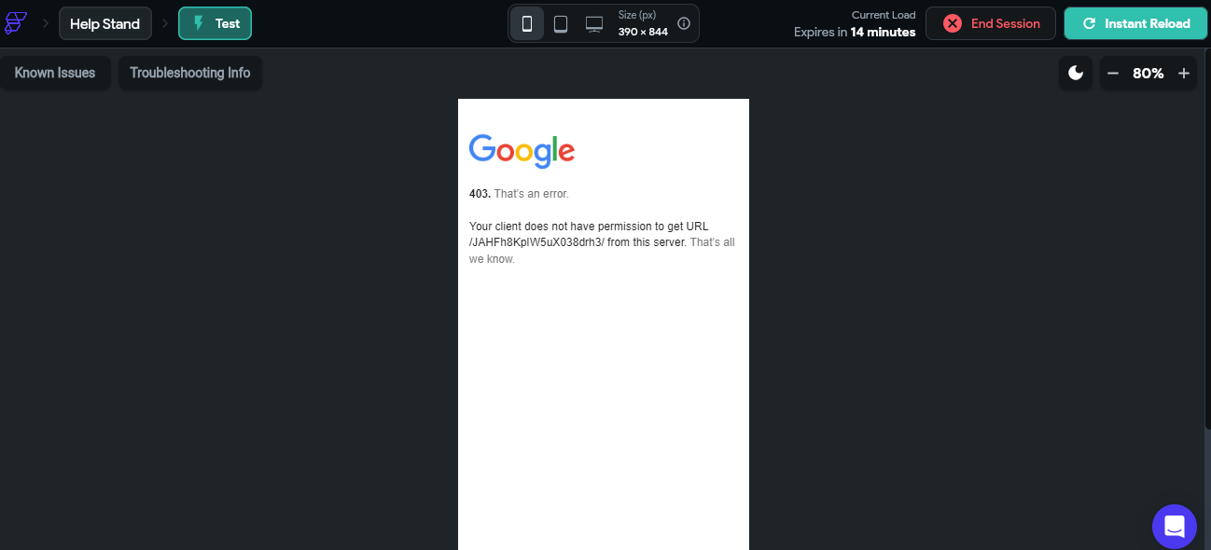Open the Help Stand breadcrumb
Screen dimensions: 1211x550
pyautogui.click(x=105, y=23)
